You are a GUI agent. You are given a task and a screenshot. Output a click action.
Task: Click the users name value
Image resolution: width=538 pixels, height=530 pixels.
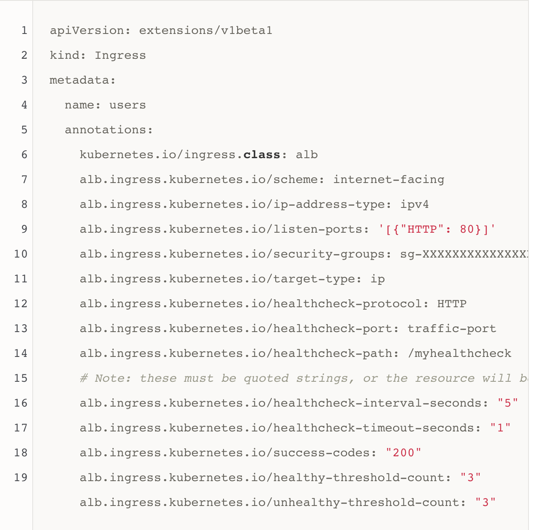(x=127, y=105)
